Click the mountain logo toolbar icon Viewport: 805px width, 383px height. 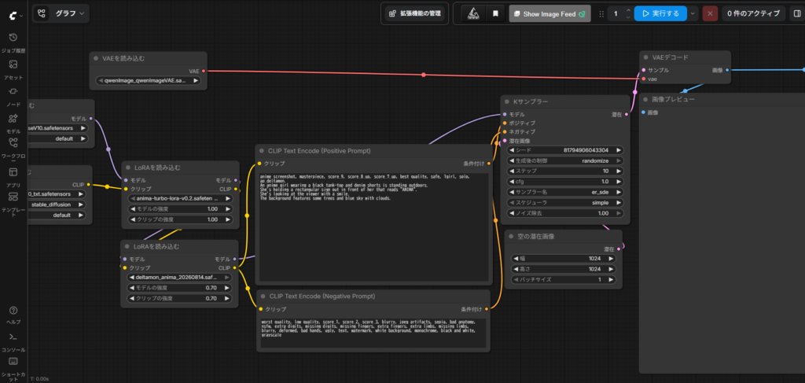(473, 14)
